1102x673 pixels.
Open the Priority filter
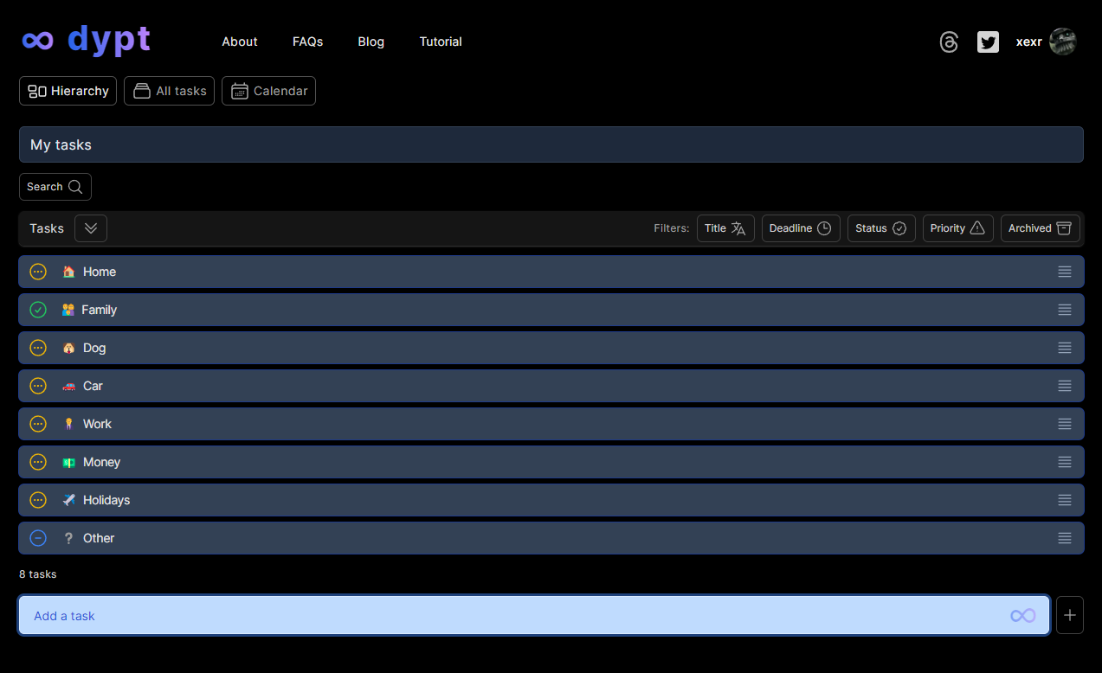click(x=957, y=228)
